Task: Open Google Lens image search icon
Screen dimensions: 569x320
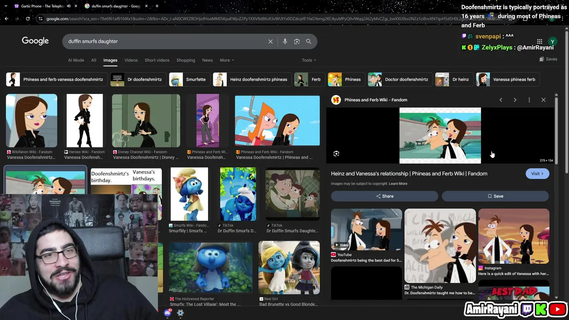Action: pos(297,41)
